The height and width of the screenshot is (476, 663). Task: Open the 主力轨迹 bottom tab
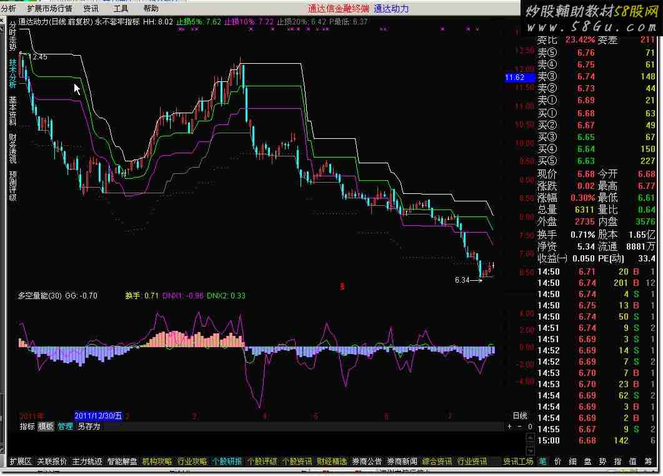tap(87, 462)
